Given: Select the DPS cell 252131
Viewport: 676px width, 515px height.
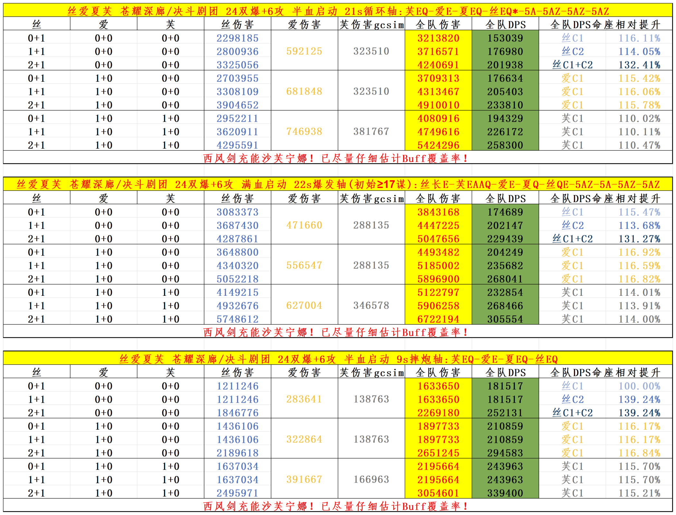Looking at the screenshot, I should [505, 413].
